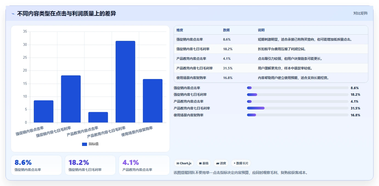Click the 16.8% value in the table
This screenshot has width=379, height=186.
coord(228,78)
